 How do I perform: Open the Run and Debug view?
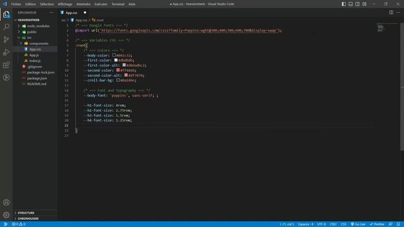[x=6, y=52]
